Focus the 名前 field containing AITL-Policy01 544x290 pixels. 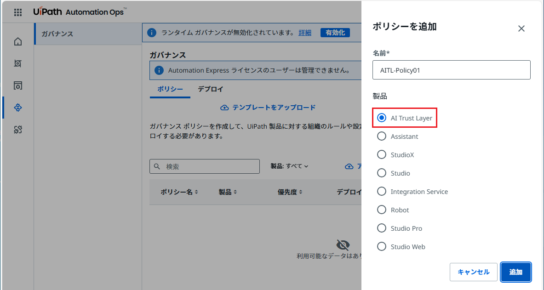(x=452, y=70)
